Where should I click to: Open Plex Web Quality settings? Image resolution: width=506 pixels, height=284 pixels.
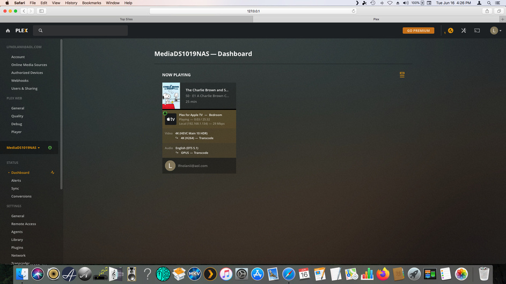click(17, 116)
